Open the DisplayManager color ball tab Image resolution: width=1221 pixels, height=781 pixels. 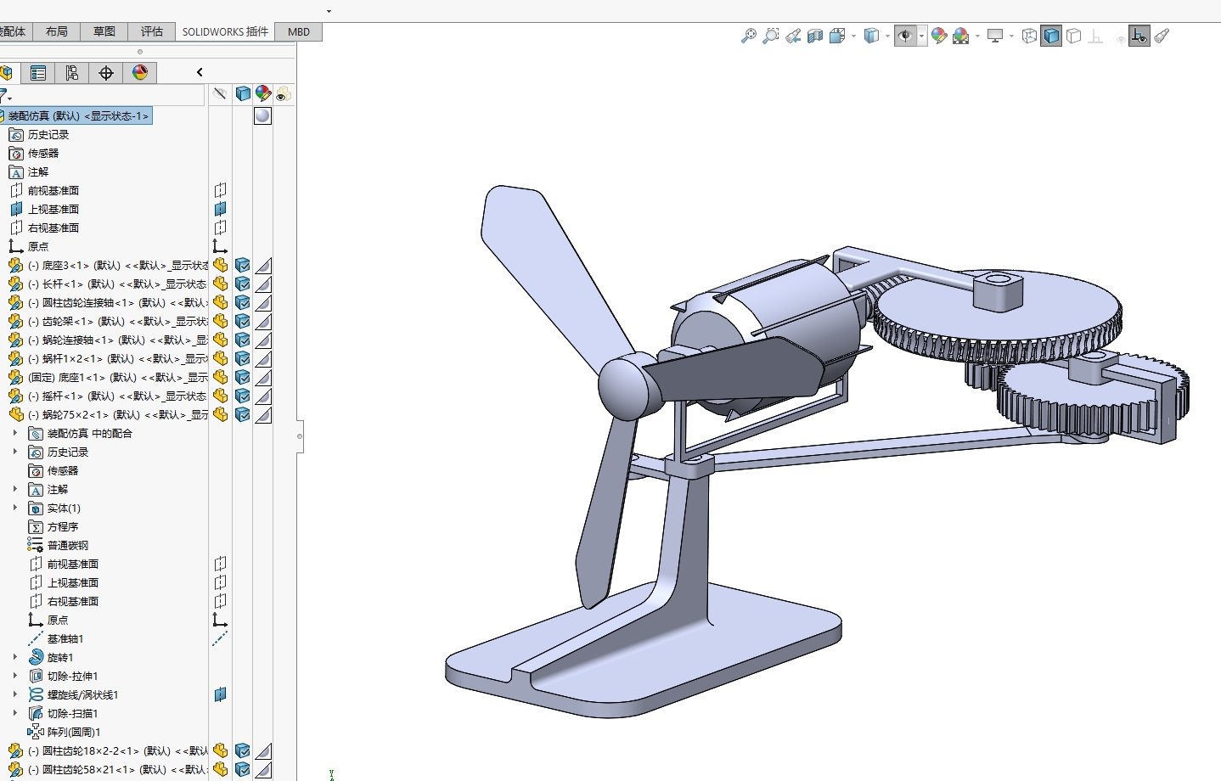140,73
